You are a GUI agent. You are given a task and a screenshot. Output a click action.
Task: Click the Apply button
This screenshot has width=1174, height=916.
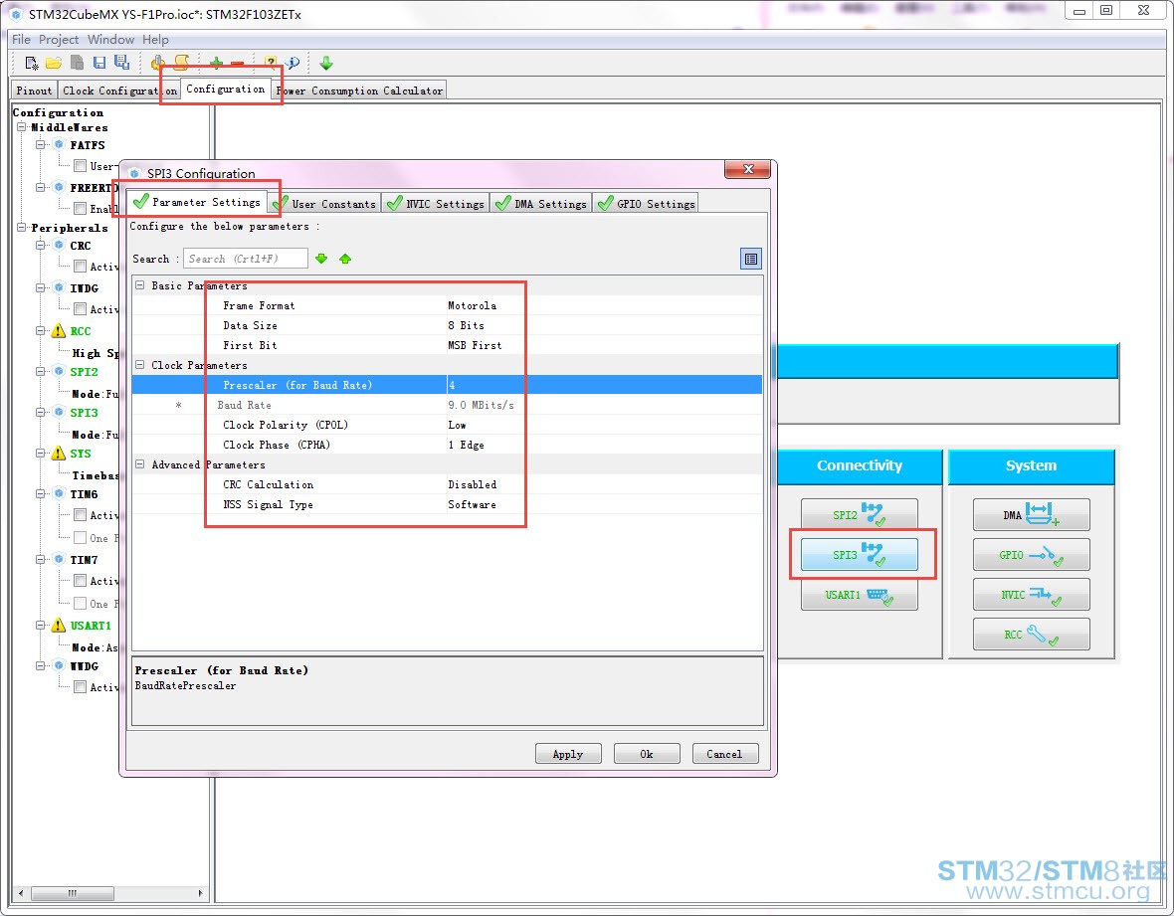[x=568, y=754]
